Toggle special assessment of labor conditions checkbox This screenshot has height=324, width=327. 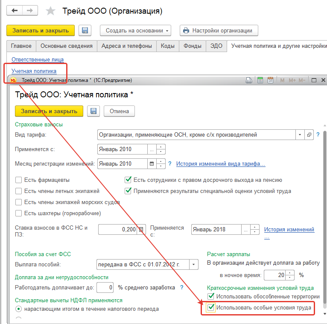click(128, 191)
